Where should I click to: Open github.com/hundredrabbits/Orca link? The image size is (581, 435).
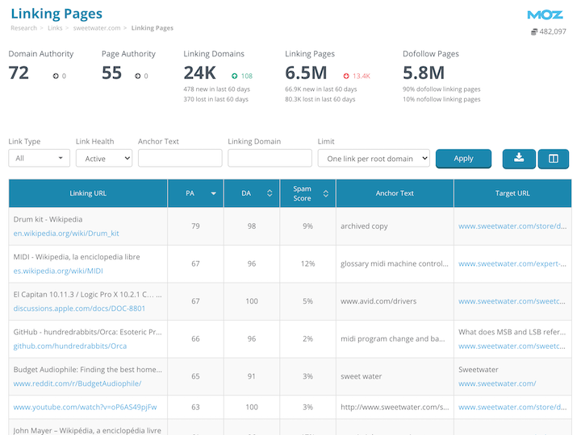(70, 346)
